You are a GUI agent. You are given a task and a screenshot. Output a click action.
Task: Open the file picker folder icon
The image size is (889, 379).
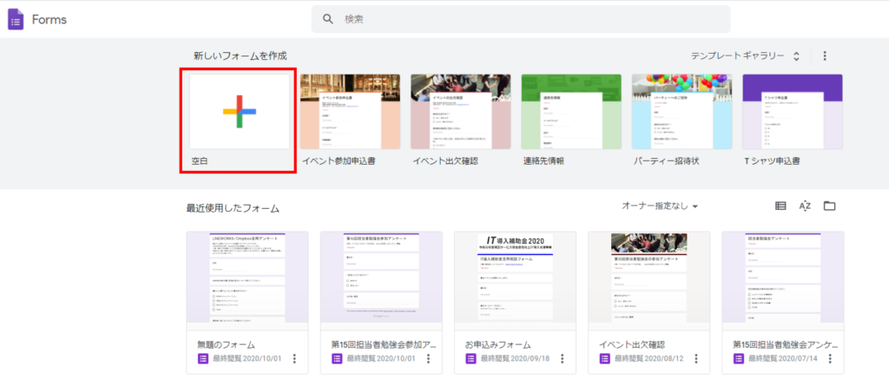829,206
